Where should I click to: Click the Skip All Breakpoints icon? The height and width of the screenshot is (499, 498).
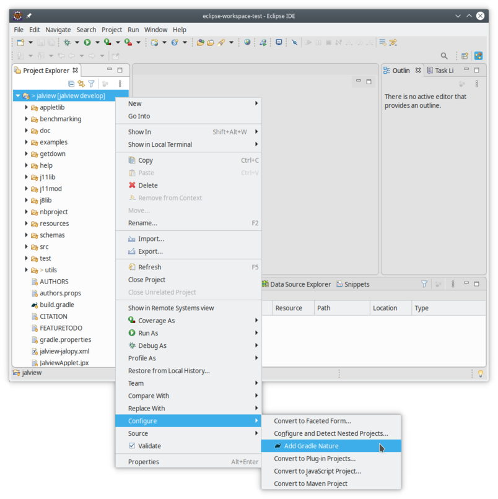point(295,42)
